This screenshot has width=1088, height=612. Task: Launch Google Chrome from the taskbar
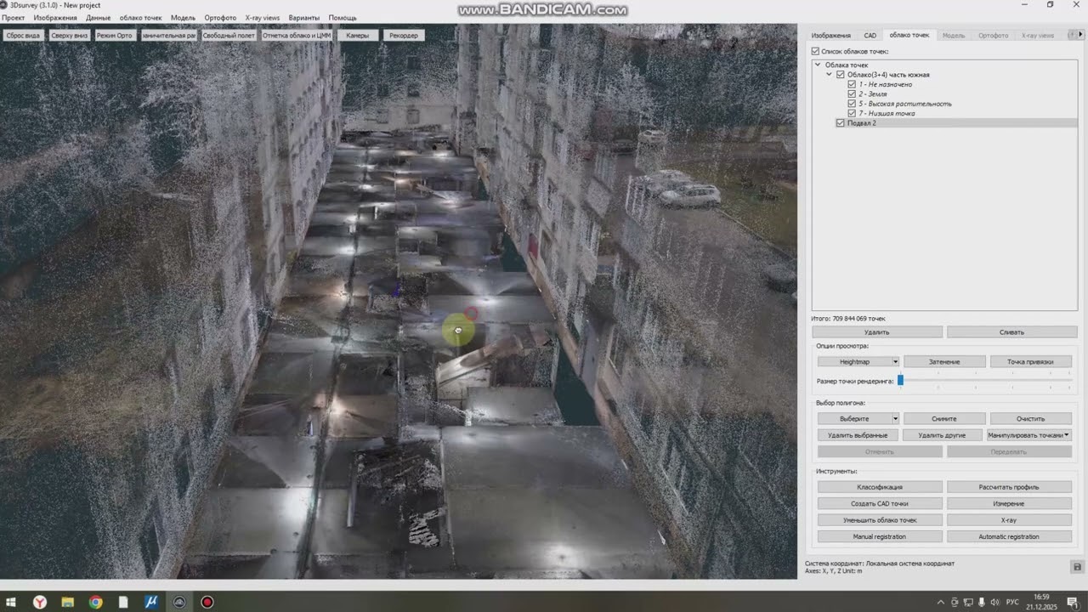click(95, 602)
